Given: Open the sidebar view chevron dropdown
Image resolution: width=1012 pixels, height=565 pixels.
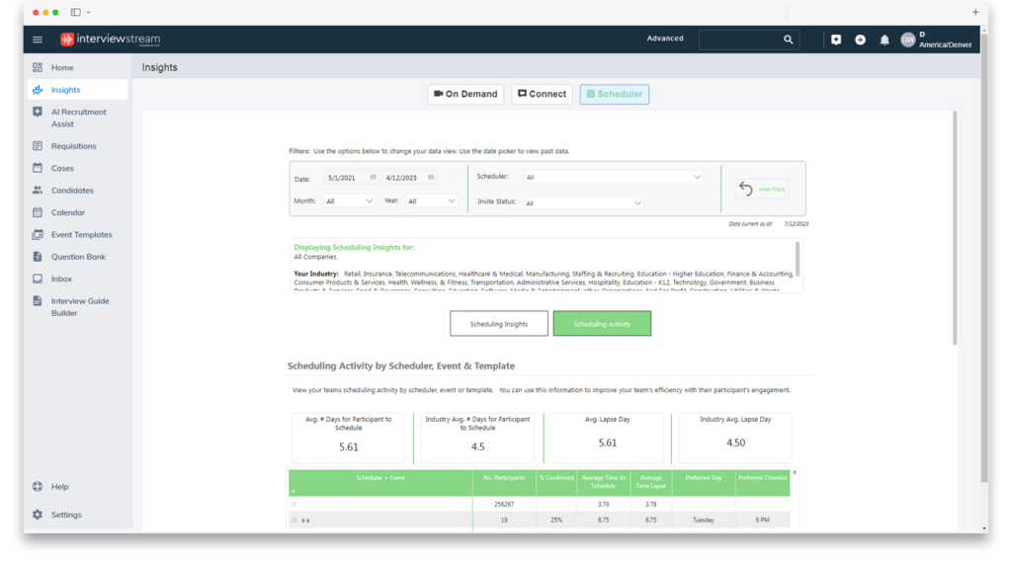Looking at the screenshot, I should (x=88, y=12).
